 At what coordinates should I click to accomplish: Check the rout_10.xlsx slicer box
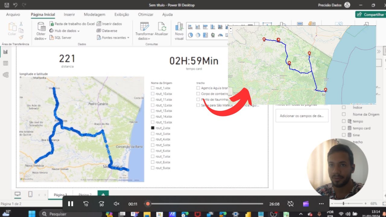pos(153,94)
